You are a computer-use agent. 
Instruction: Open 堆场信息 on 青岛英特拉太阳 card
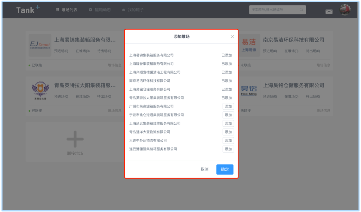[x=115, y=111]
